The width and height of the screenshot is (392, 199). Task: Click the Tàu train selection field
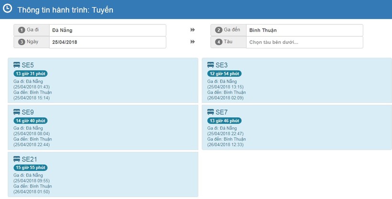pyautogui.click(x=305, y=42)
